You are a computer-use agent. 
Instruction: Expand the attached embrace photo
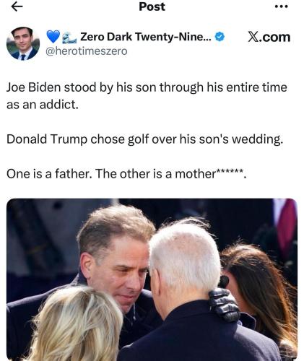(x=152, y=279)
